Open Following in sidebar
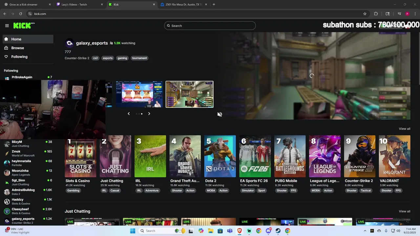The image size is (420, 236). [x=28, y=57]
